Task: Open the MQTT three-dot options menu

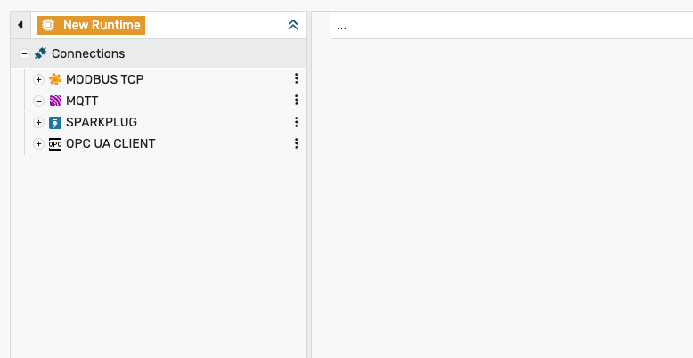Action: click(x=297, y=101)
